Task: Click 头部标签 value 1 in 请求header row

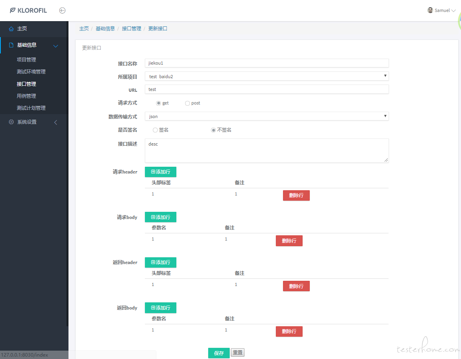Action: 153,194
